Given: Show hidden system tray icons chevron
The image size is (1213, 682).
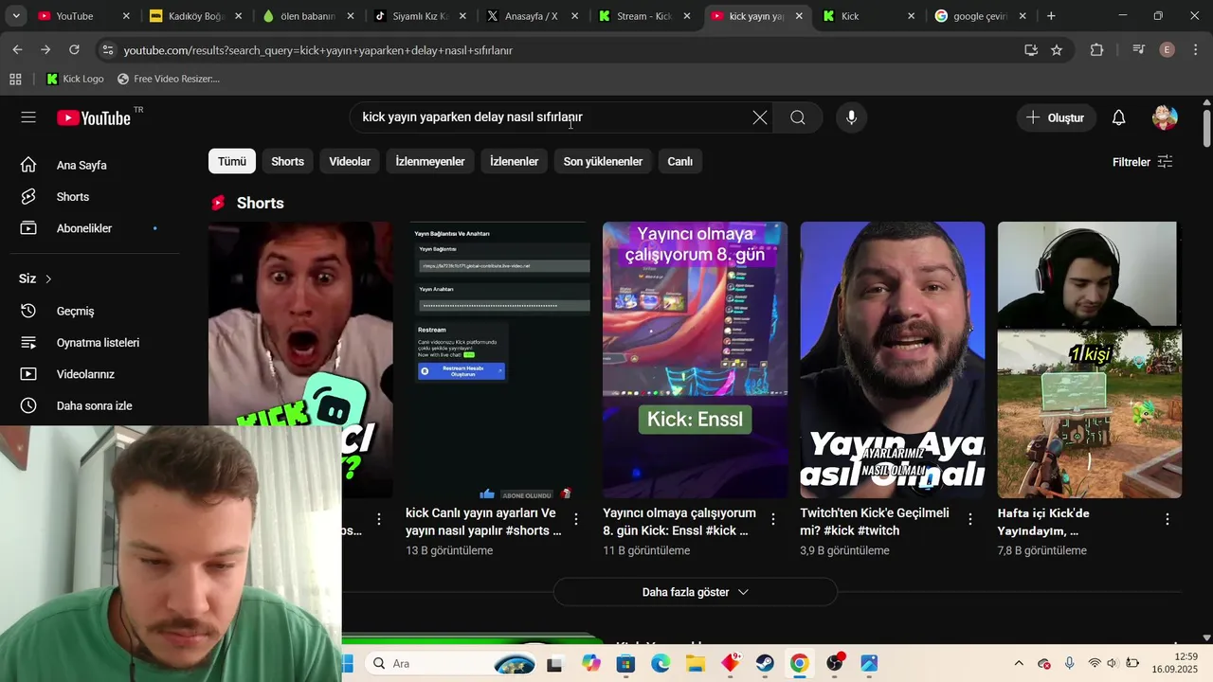Looking at the screenshot, I should click(x=1019, y=663).
